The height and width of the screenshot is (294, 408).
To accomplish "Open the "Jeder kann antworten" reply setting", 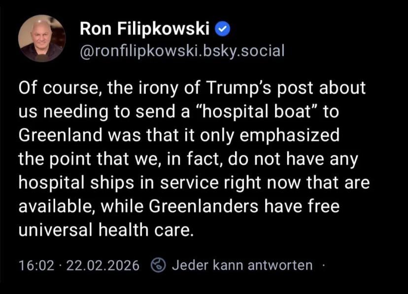I will pyautogui.click(x=242, y=265).
